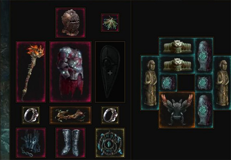
Task: Select the upper tall eye urn relic
Action: pyautogui.click(x=204, y=56)
